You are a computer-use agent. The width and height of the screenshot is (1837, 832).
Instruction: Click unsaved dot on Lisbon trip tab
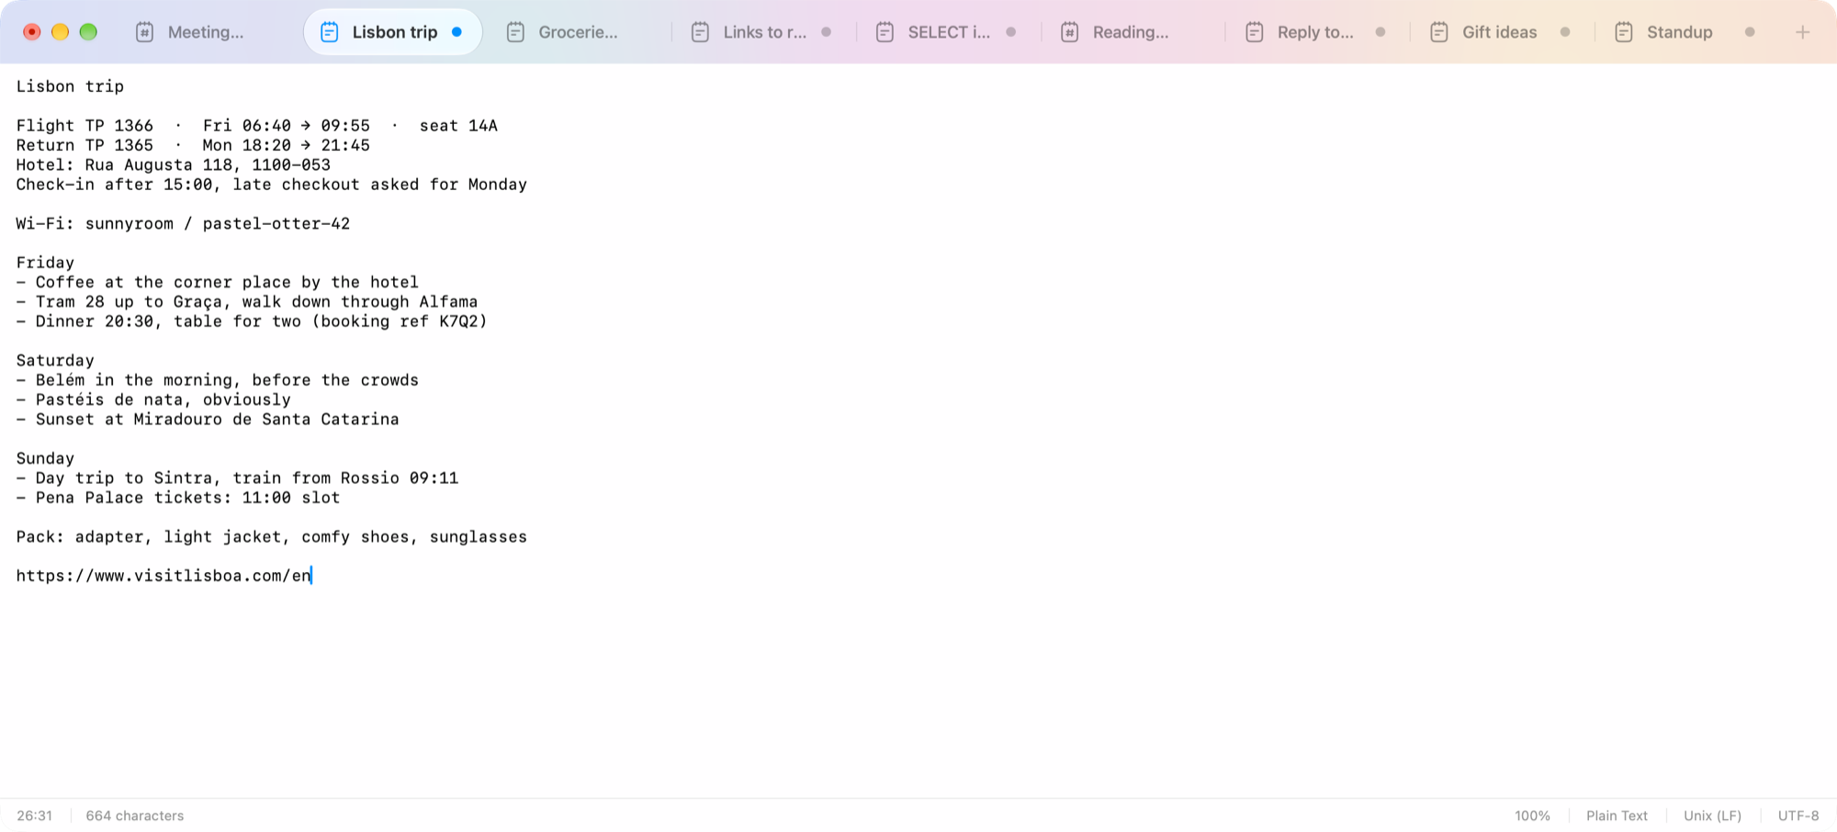456,32
